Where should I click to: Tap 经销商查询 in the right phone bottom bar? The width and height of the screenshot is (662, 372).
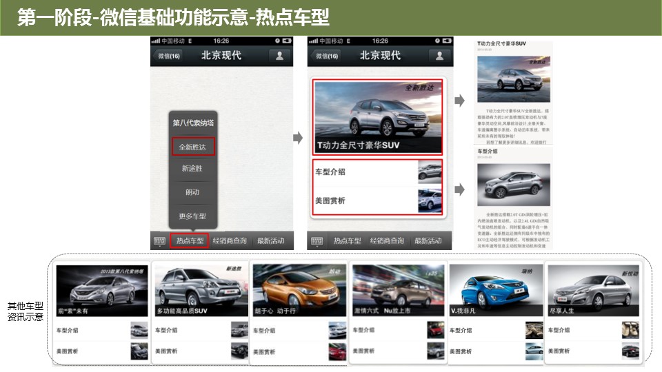(387, 241)
